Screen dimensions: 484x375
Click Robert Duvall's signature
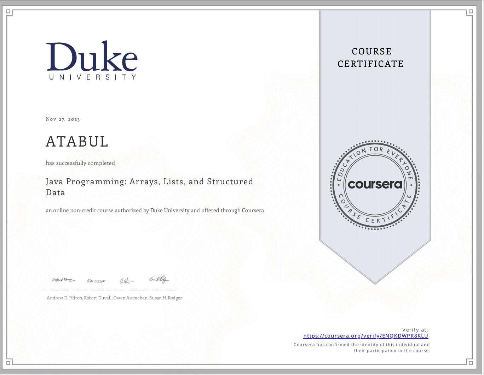pyautogui.click(x=96, y=281)
